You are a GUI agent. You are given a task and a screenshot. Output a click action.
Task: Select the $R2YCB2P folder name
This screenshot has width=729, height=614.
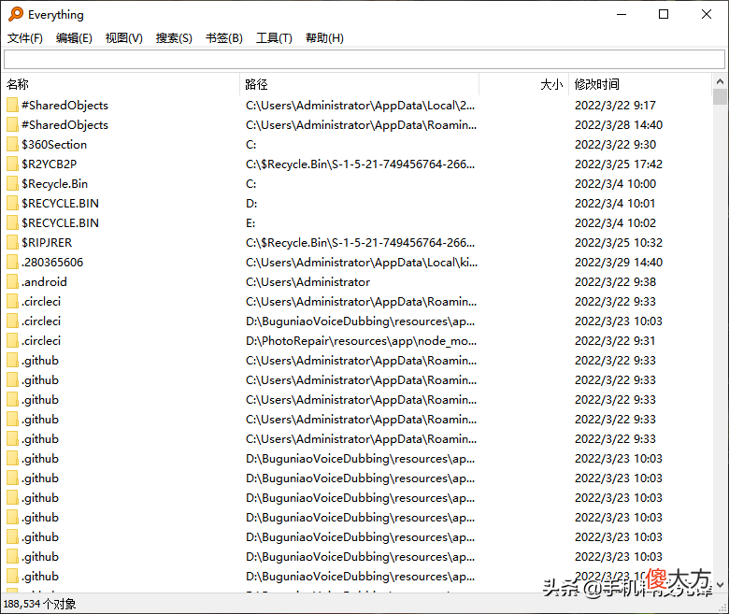49,164
